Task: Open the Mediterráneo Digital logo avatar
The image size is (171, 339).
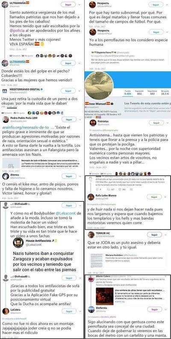Action: tap(5, 91)
